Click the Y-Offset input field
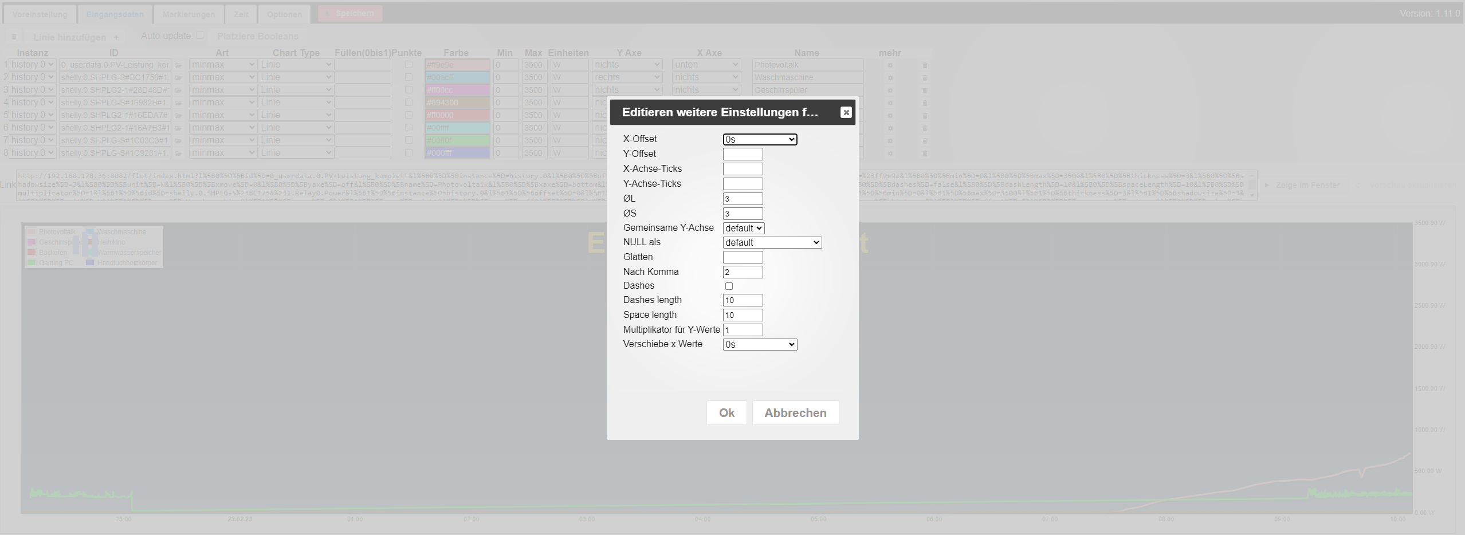 743,154
